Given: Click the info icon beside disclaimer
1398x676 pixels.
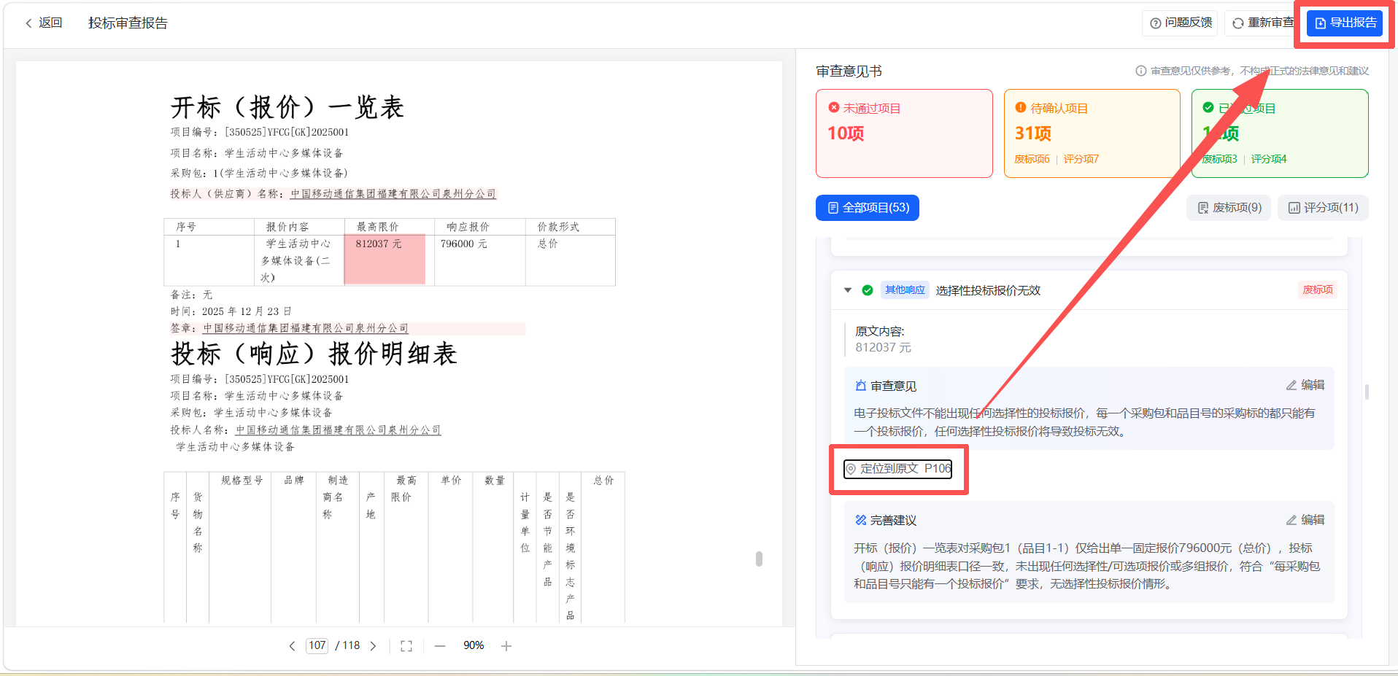Looking at the screenshot, I should [1141, 71].
